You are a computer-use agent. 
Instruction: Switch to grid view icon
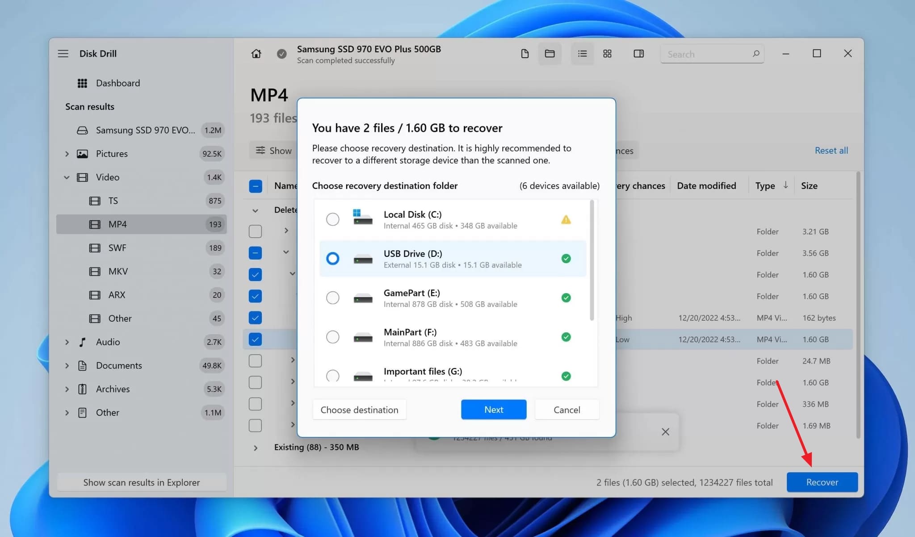[x=607, y=54]
